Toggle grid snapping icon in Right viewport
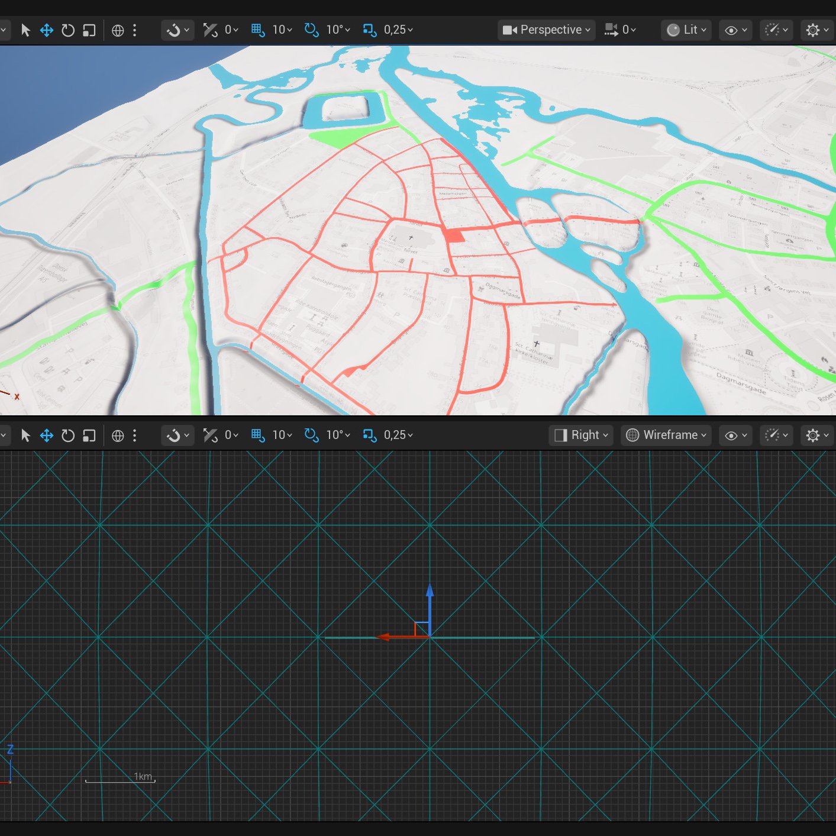836x836 pixels. (x=258, y=435)
